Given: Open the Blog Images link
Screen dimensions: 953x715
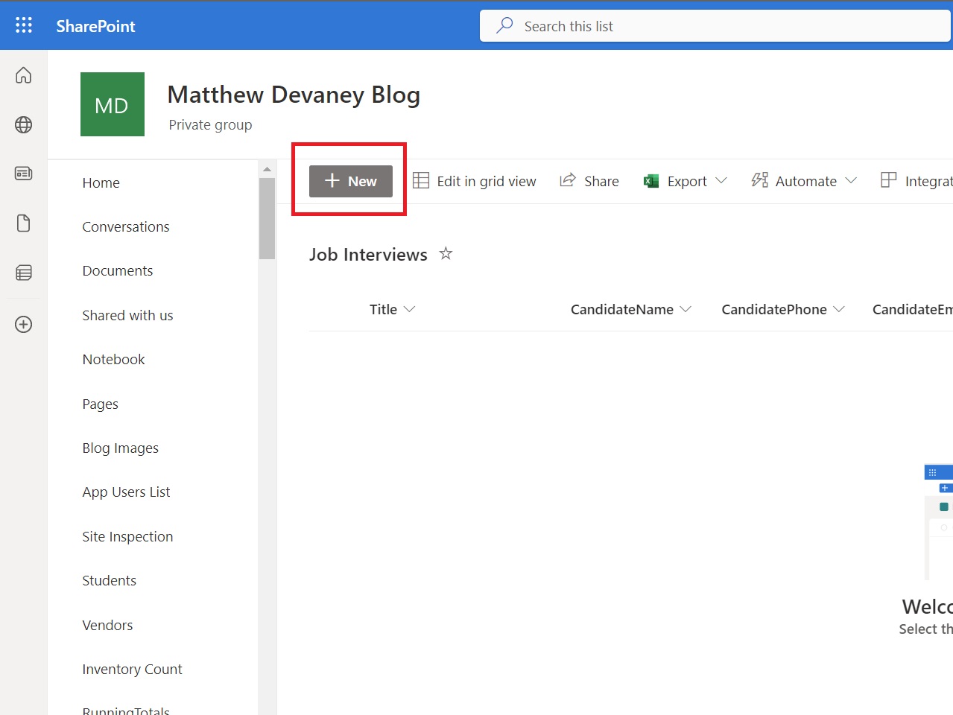Looking at the screenshot, I should click(x=120, y=448).
